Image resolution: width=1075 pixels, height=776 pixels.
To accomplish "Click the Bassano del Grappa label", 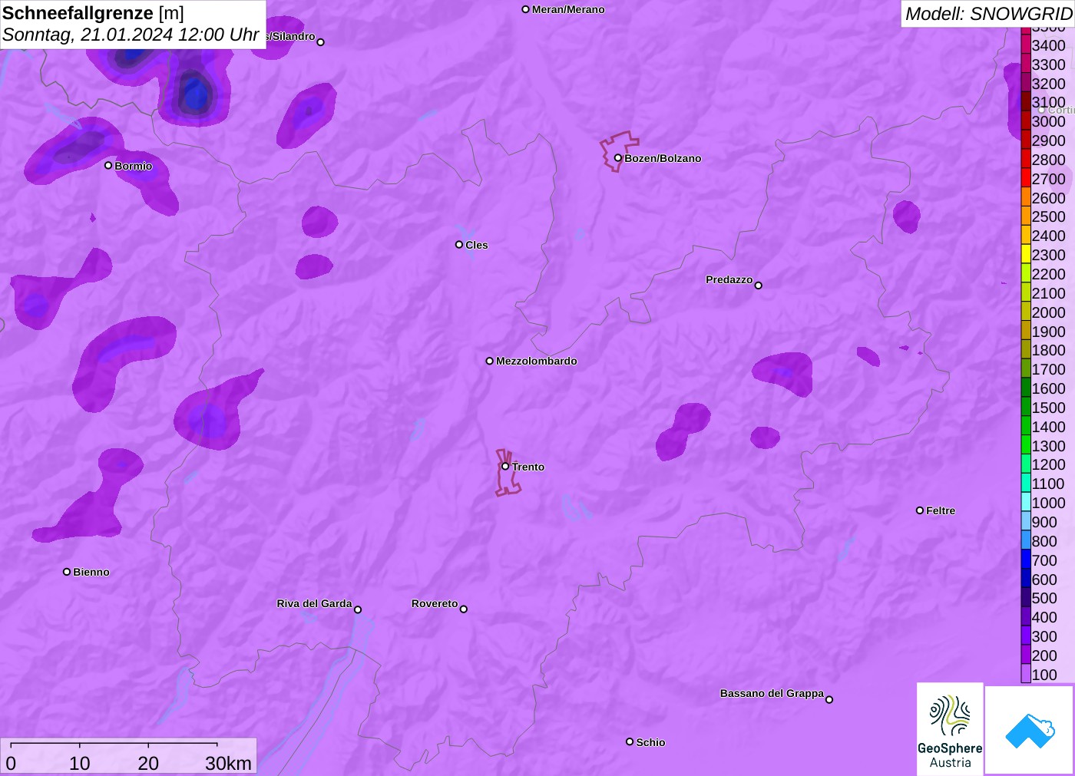I will click(x=772, y=693).
